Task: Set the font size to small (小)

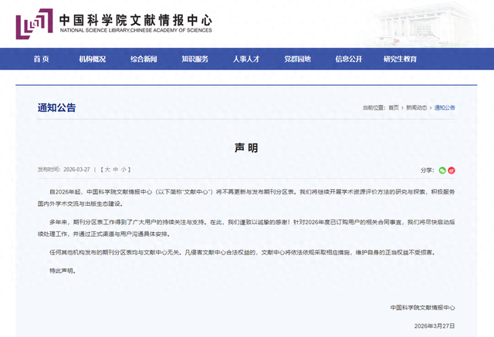Action: [x=124, y=168]
